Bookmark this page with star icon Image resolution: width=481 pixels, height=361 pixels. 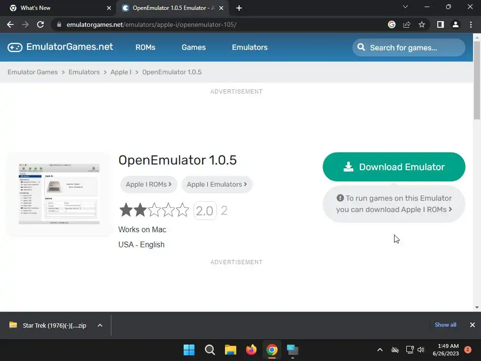click(422, 24)
